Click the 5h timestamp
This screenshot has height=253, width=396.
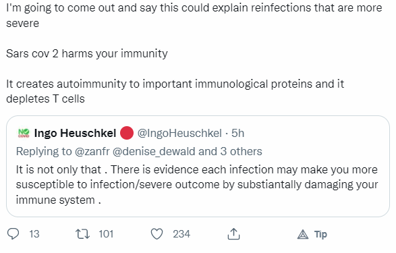coord(238,133)
